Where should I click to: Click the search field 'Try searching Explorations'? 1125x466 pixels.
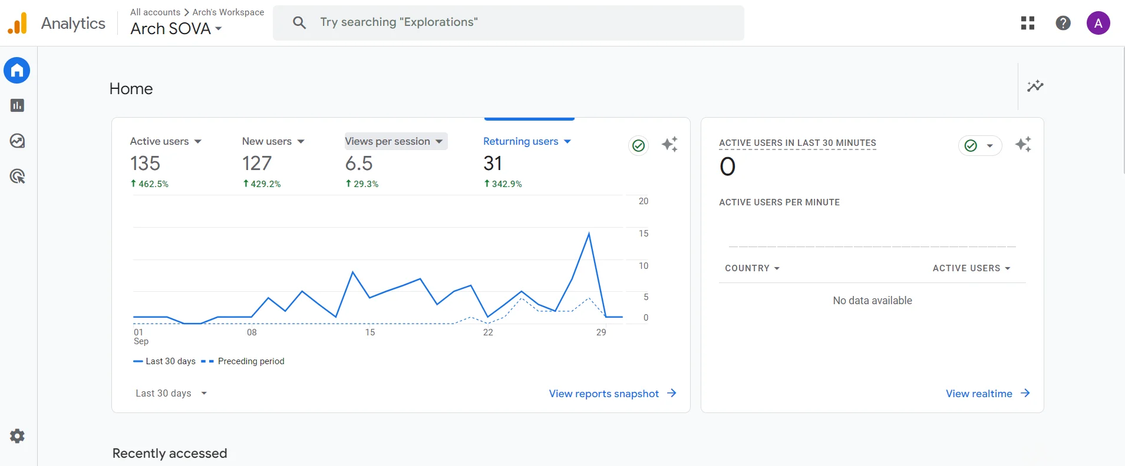(509, 23)
